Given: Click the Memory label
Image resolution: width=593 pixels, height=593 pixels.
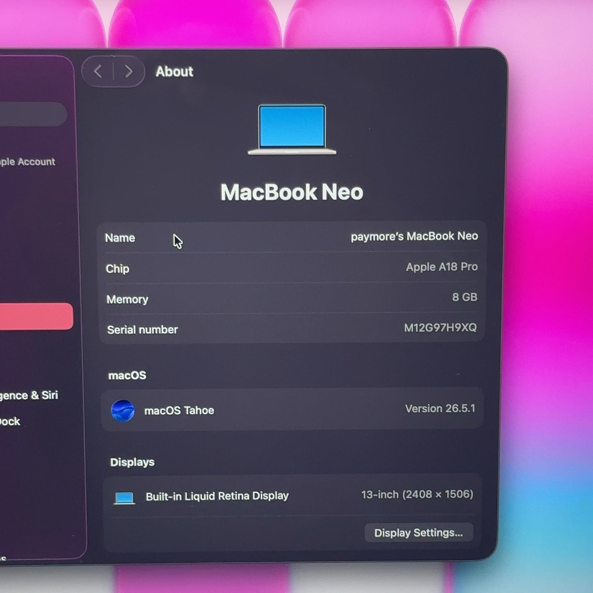Looking at the screenshot, I should (127, 300).
